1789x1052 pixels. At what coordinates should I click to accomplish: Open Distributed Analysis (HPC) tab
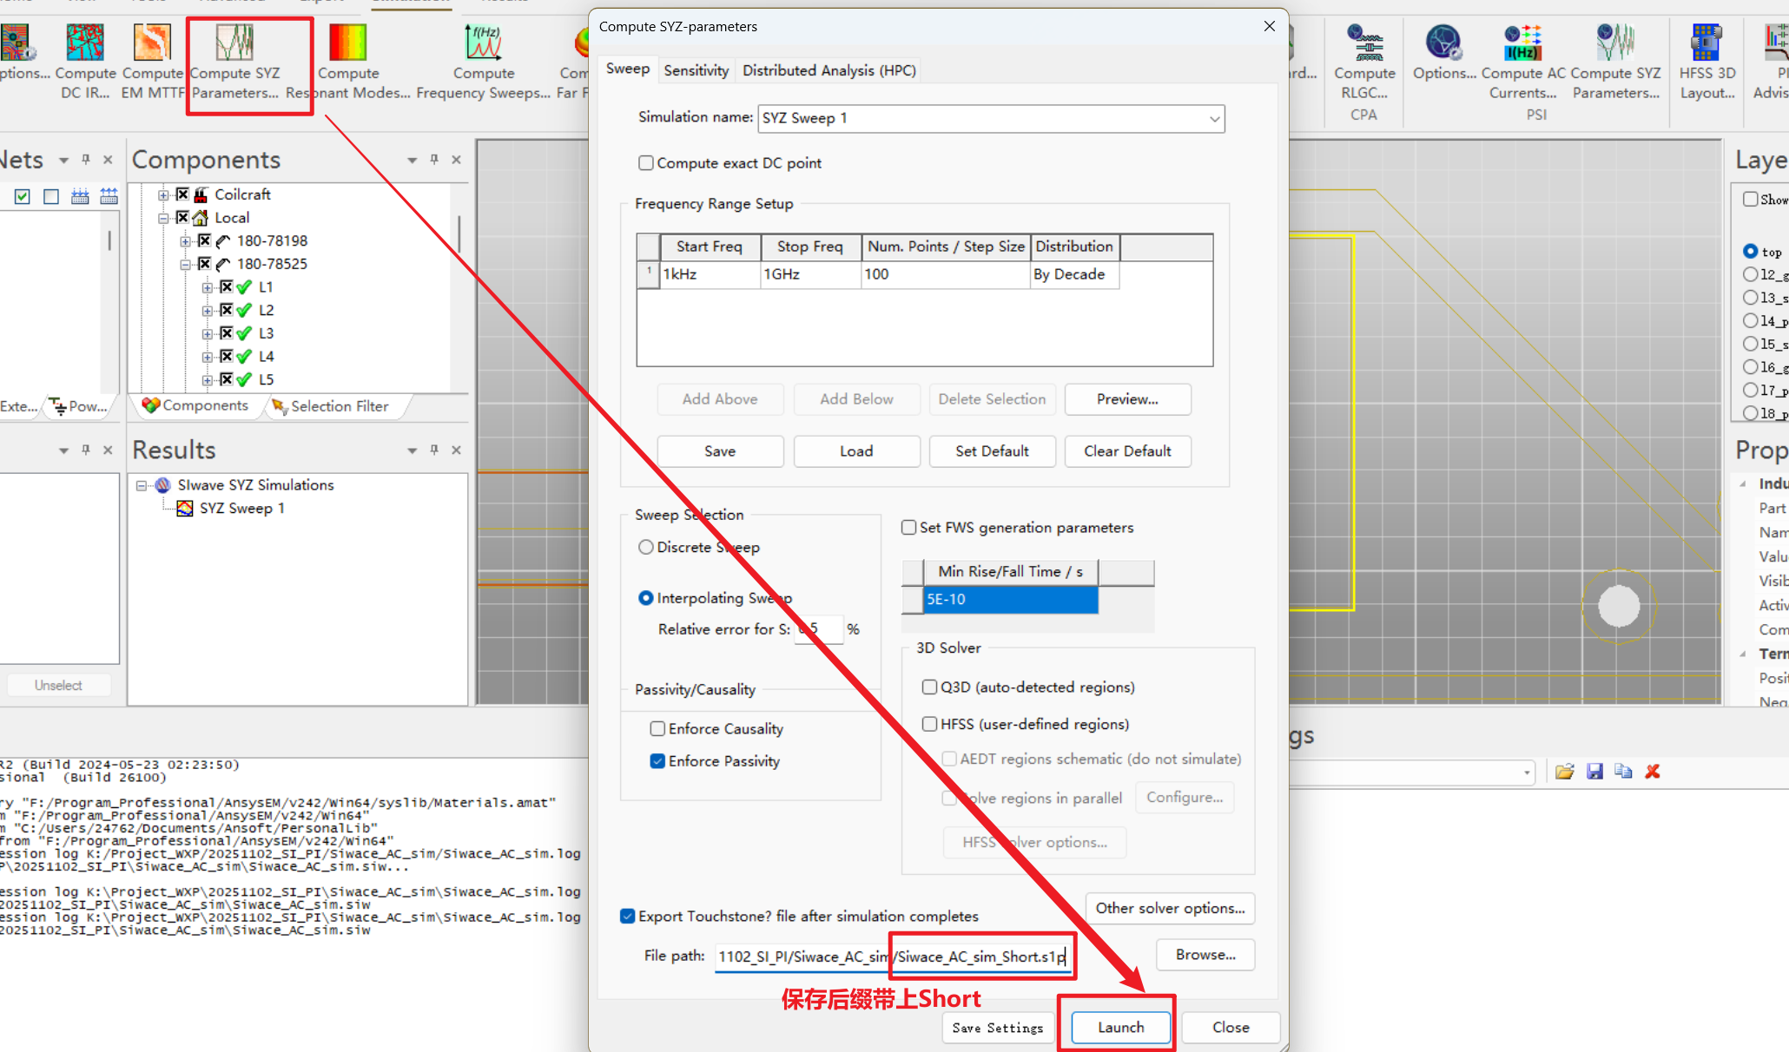coord(828,70)
